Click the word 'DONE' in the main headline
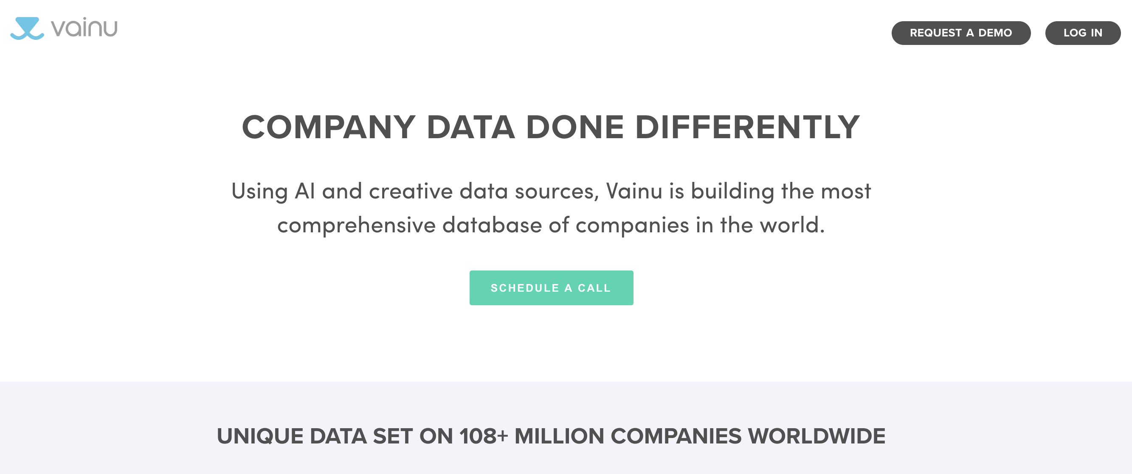Image resolution: width=1132 pixels, height=474 pixels. (x=574, y=127)
